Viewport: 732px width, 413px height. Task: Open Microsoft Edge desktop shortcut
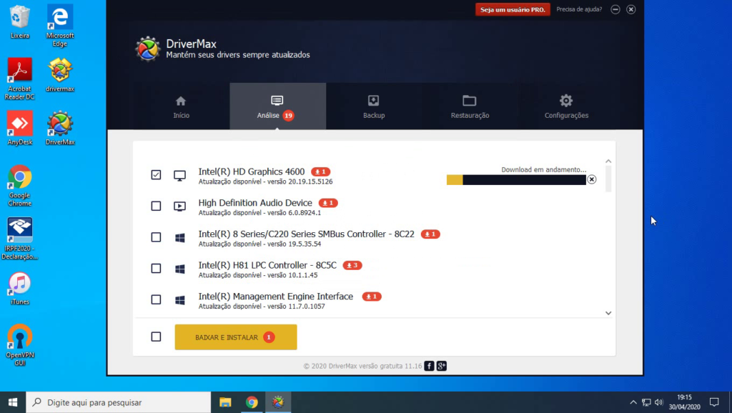click(x=60, y=25)
